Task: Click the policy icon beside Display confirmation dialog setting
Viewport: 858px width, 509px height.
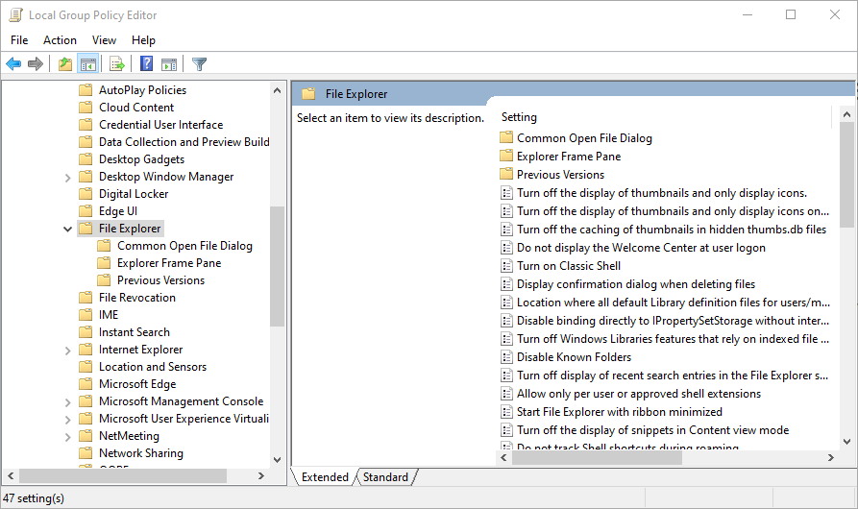Action: [506, 283]
